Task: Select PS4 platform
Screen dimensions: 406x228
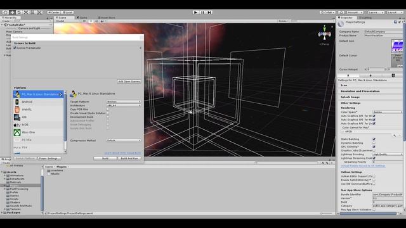Action: (x=38, y=148)
